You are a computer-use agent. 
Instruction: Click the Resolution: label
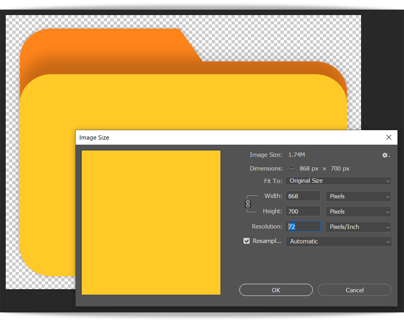267,227
